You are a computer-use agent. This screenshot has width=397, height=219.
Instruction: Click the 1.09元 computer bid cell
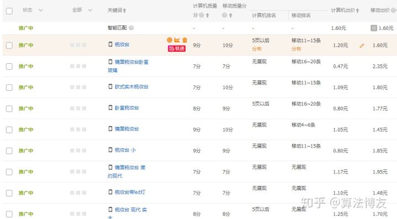(340, 87)
